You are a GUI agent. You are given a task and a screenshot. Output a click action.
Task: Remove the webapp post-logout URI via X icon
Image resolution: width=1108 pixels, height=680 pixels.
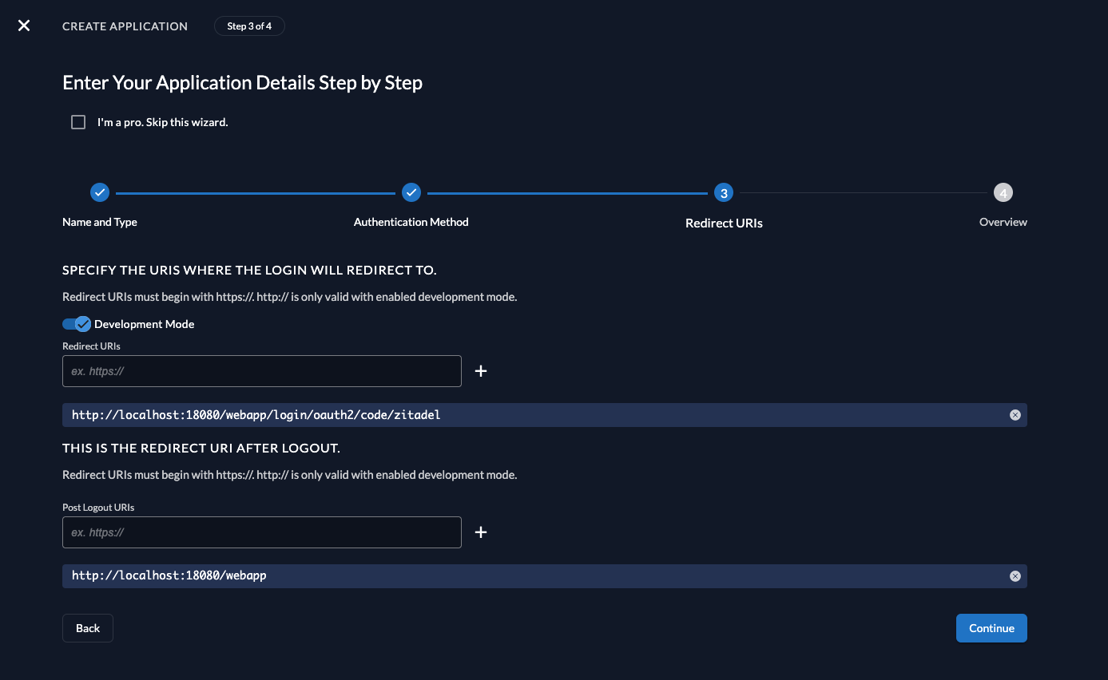1015,575
